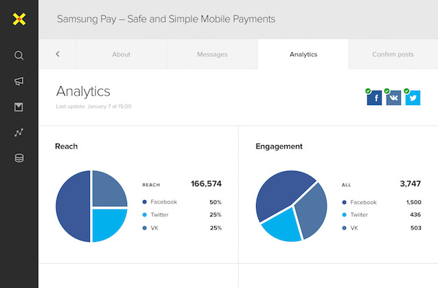This screenshot has height=288, width=438.
Task: Open the mail inbox icon in sidebar
Action: [x=19, y=107]
